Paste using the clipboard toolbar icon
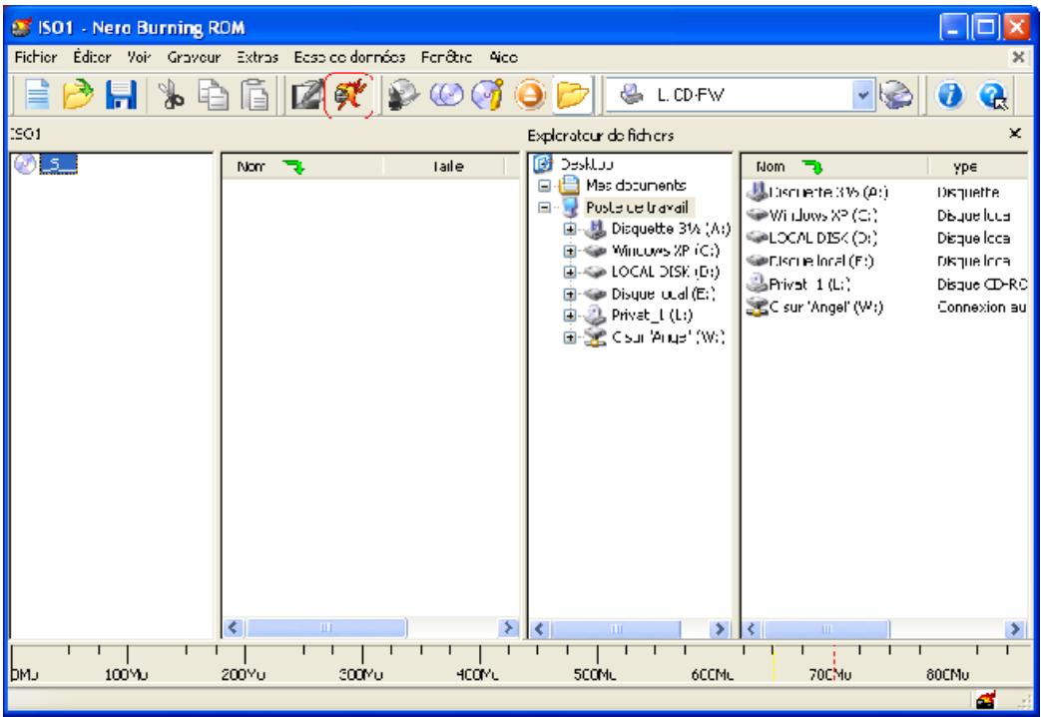The width and height of the screenshot is (1041, 717). tap(255, 96)
